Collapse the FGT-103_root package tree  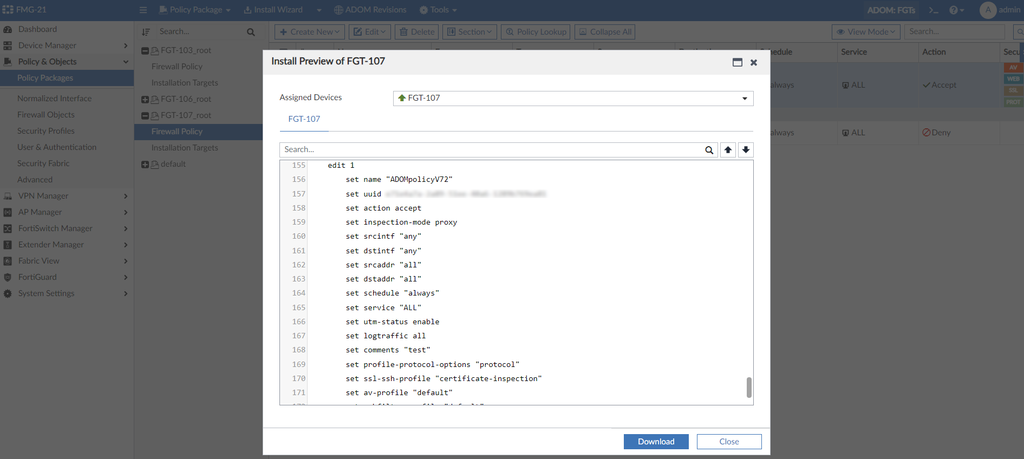145,51
